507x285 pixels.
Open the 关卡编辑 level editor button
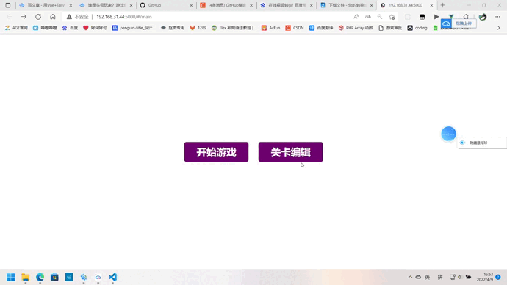291,152
